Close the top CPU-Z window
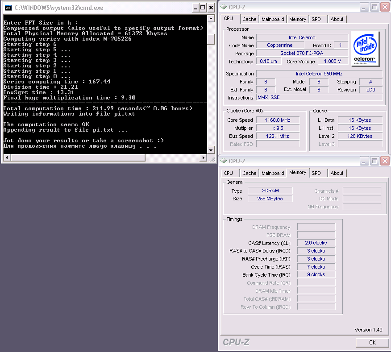Screen dimensions: 391x352 [385, 7]
